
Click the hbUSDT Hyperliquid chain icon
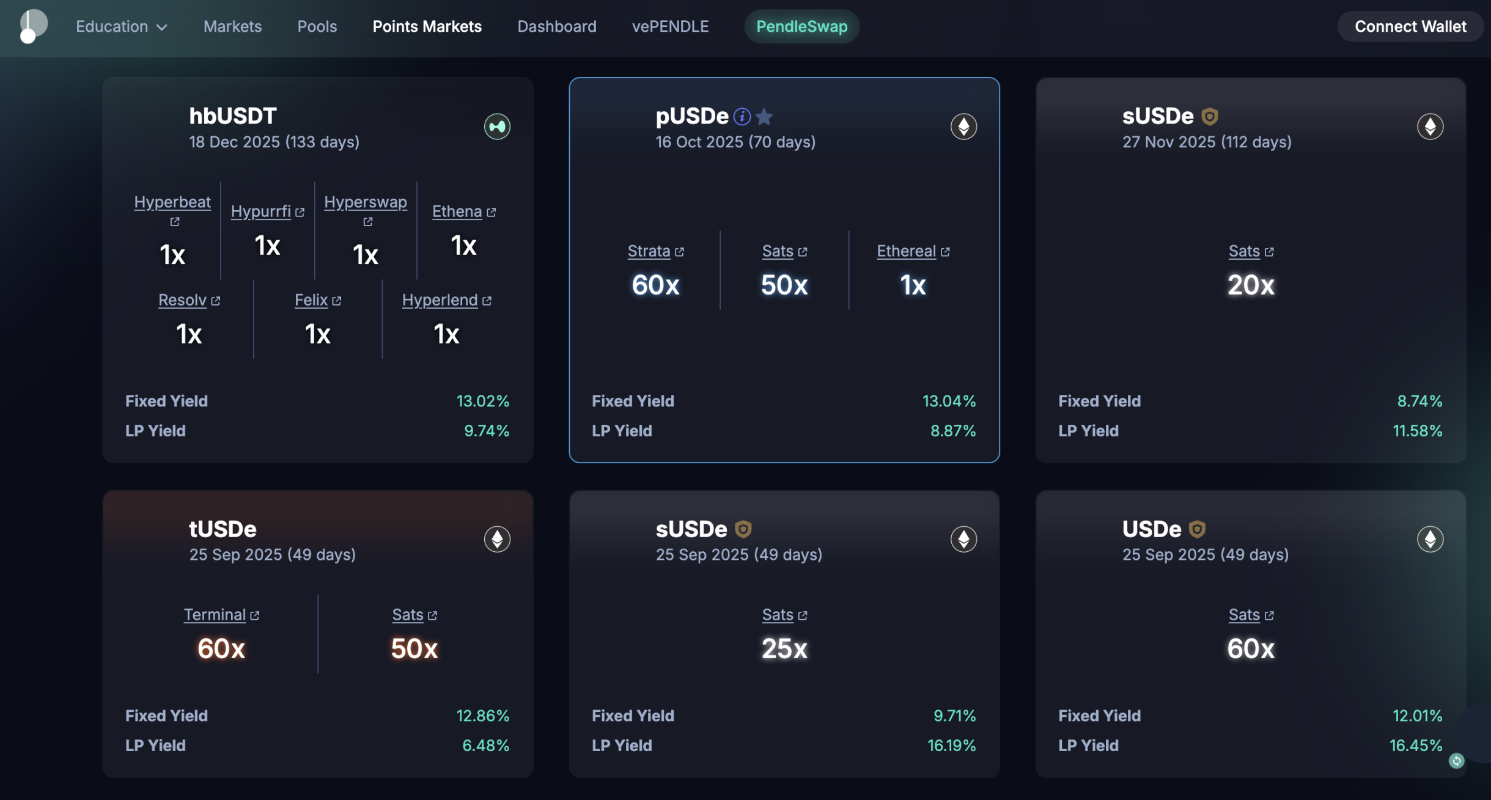coord(497,127)
